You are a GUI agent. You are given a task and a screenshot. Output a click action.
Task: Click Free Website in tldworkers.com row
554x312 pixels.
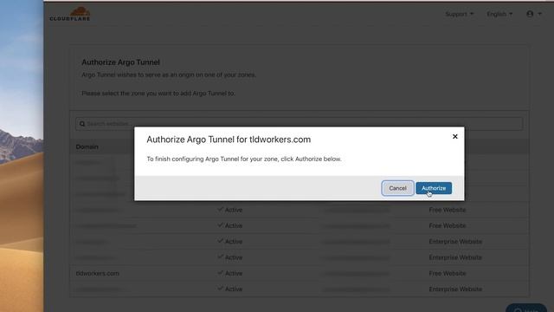pos(448,274)
